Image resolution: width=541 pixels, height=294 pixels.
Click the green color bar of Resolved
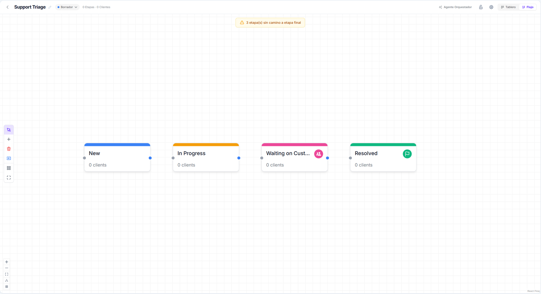pyautogui.click(x=383, y=145)
